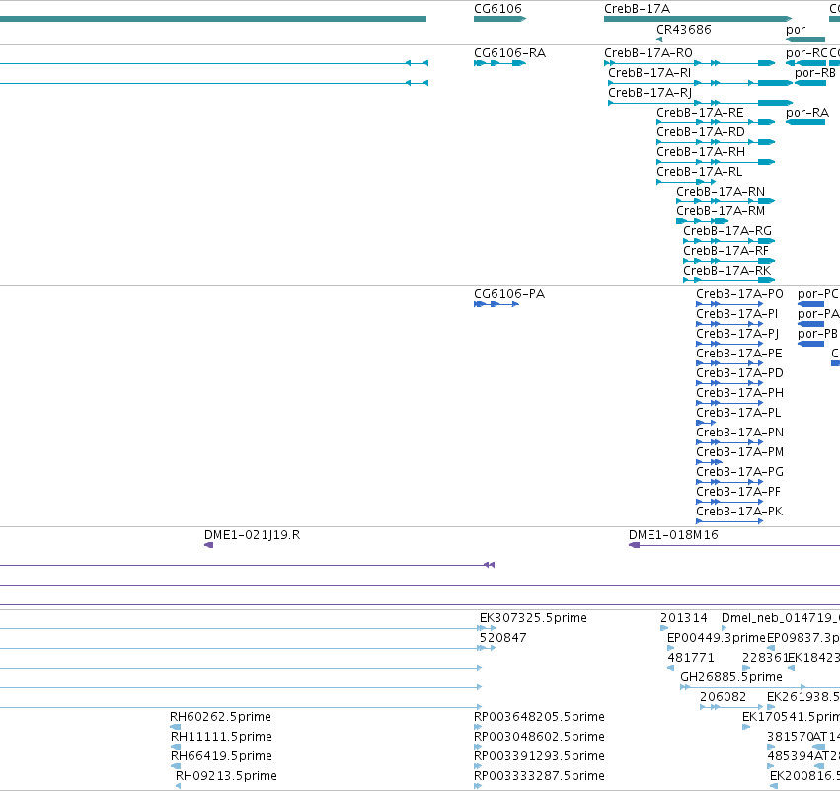
Task: Select transcript CrebB-17A-RE
Action: tap(700, 113)
